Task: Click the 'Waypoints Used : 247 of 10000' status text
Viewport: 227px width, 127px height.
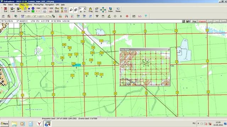Action: click(x=59, y=119)
